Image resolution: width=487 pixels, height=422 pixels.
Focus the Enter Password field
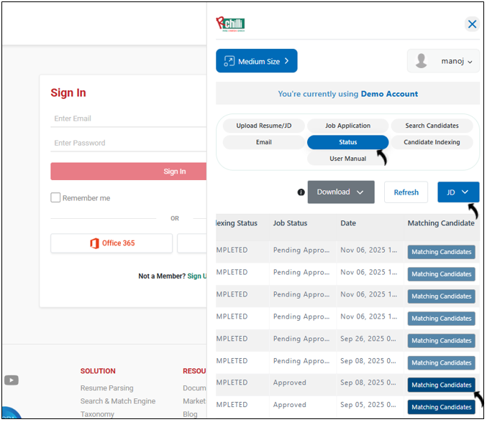[128, 143]
